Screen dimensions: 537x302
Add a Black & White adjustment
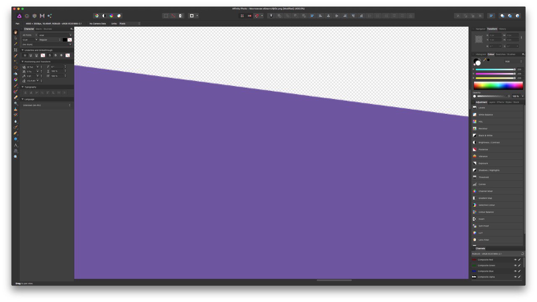(x=497, y=136)
